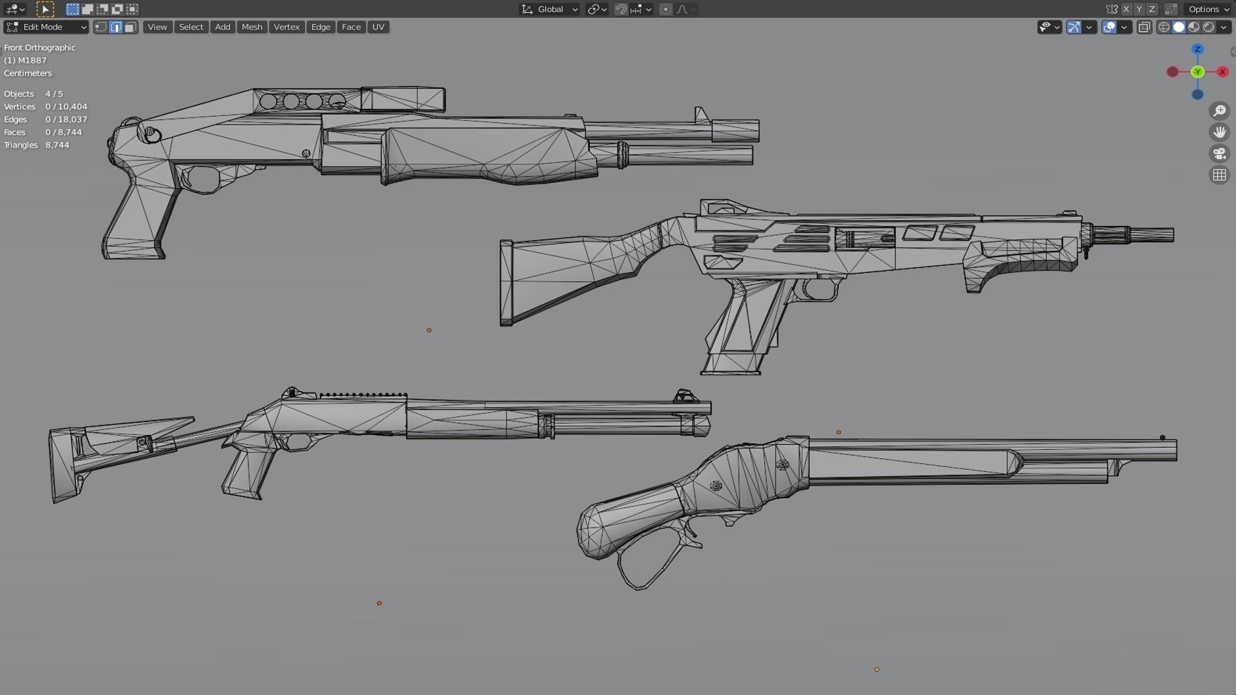
Task: Choose 'Intersect selection' mode icon
Action: point(132,9)
